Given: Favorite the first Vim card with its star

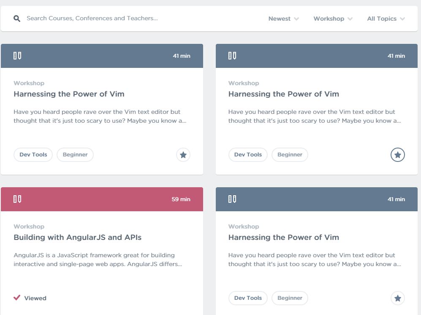Looking at the screenshot, I should [x=183, y=155].
